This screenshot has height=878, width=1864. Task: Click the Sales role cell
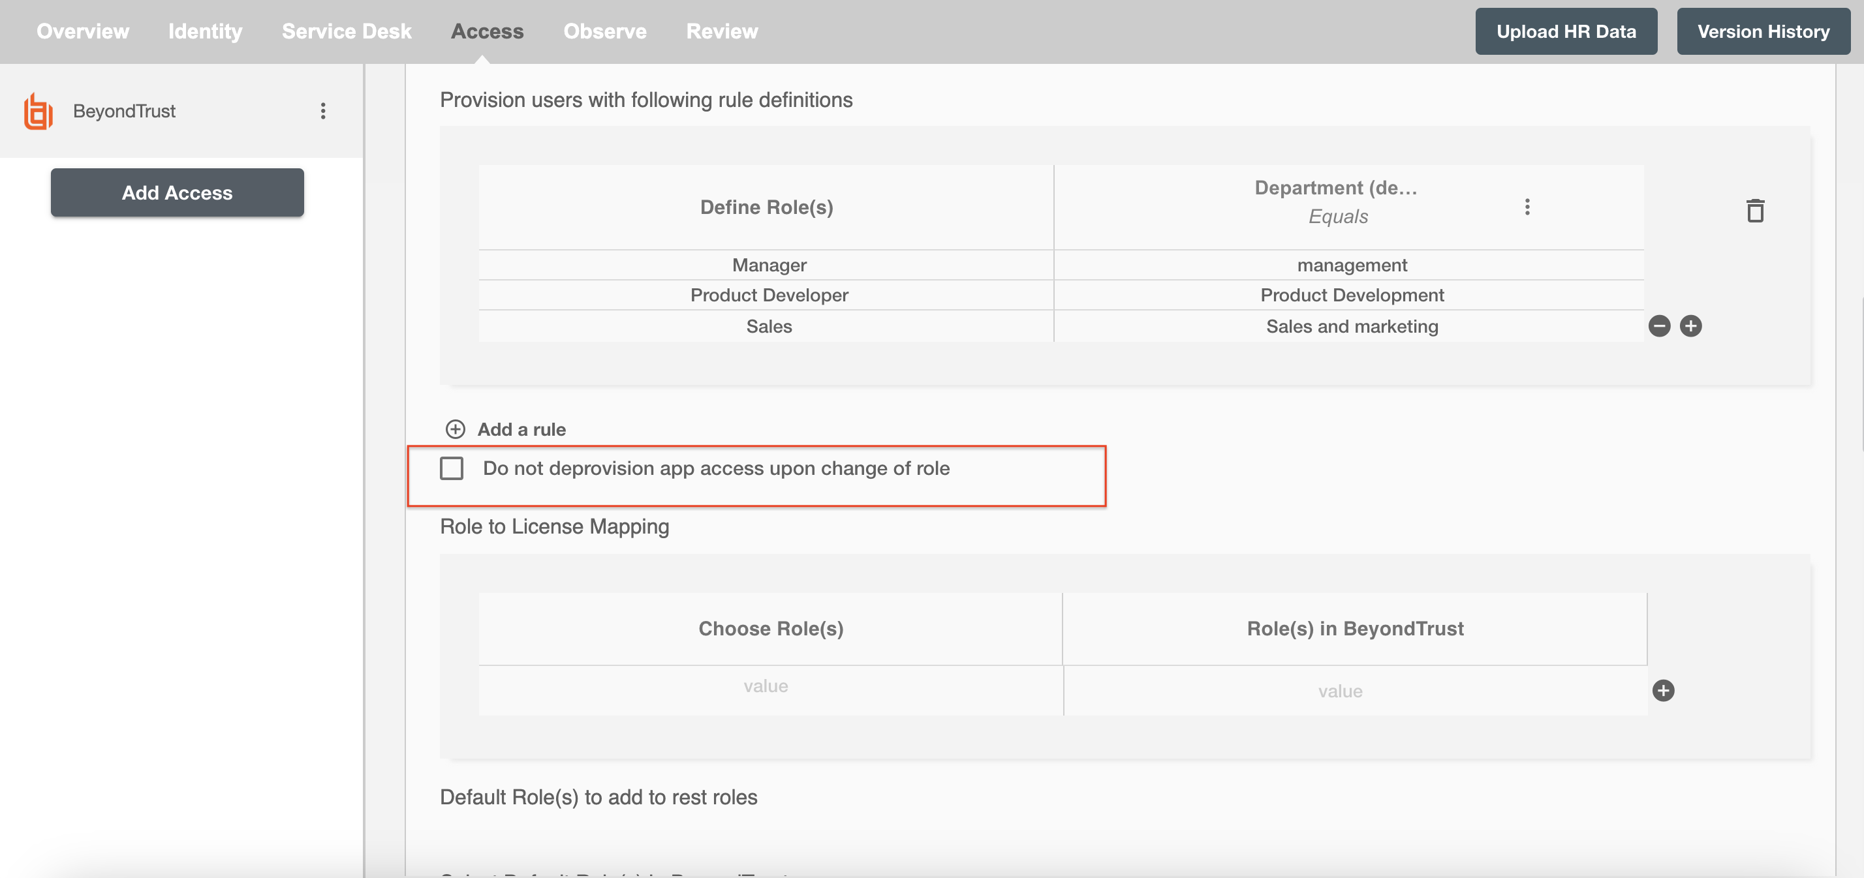(766, 326)
